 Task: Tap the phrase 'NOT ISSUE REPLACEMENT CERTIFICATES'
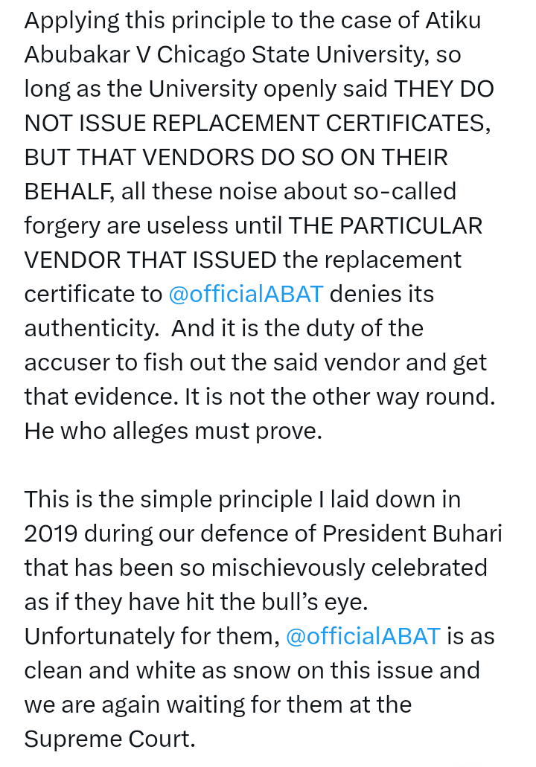pos(257,123)
